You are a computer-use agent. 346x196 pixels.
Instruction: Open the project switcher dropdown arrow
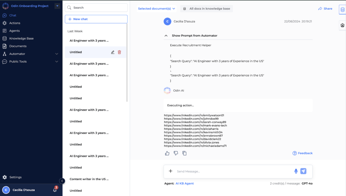coord(57,6)
